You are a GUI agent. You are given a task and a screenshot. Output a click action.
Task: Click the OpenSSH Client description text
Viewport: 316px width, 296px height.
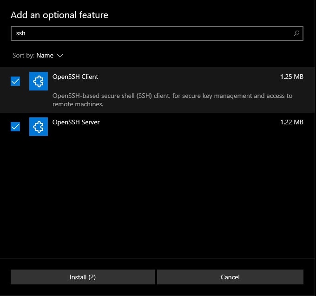pyautogui.click(x=172, y=100)
